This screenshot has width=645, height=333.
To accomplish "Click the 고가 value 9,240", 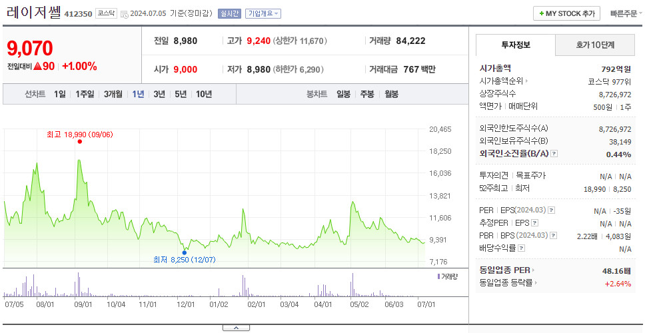I will (259, 41).
